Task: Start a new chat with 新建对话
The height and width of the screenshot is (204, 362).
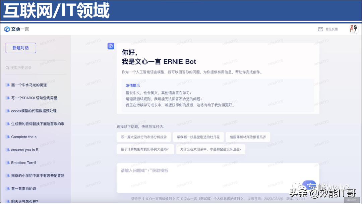Action: tap(20, 48)
